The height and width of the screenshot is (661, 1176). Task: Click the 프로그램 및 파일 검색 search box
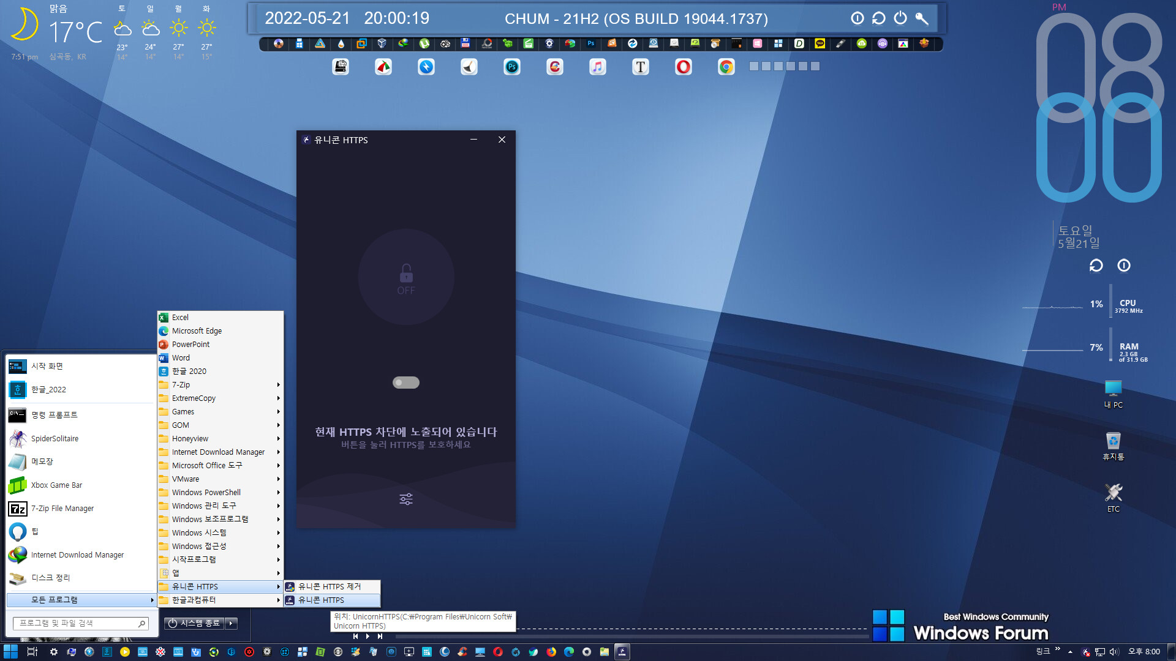point(81,623)
